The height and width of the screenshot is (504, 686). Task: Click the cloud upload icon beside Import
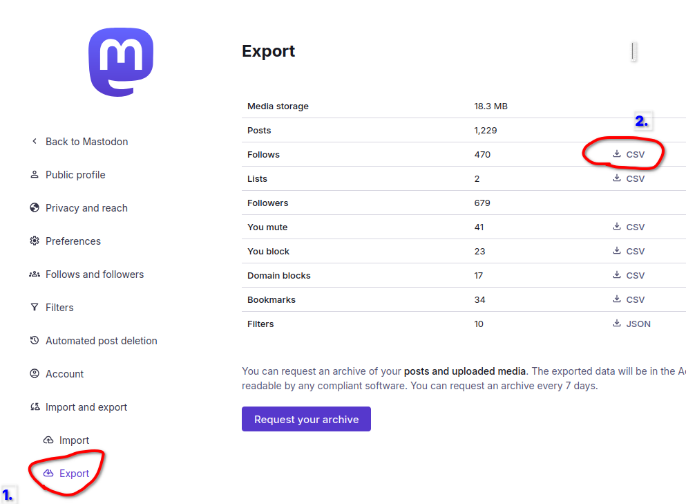point(48,440)
